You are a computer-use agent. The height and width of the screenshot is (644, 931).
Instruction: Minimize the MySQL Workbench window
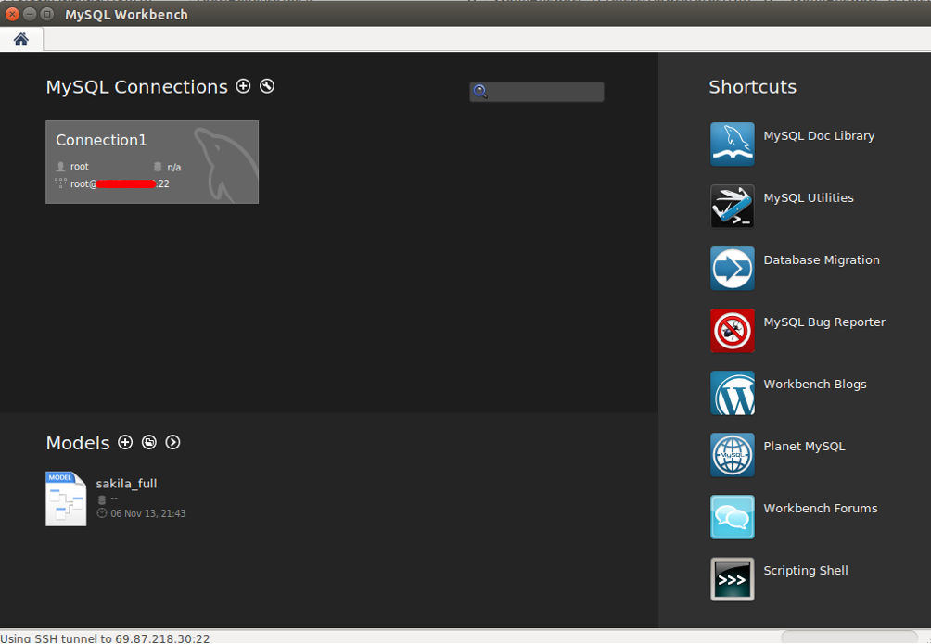(30, 14)
